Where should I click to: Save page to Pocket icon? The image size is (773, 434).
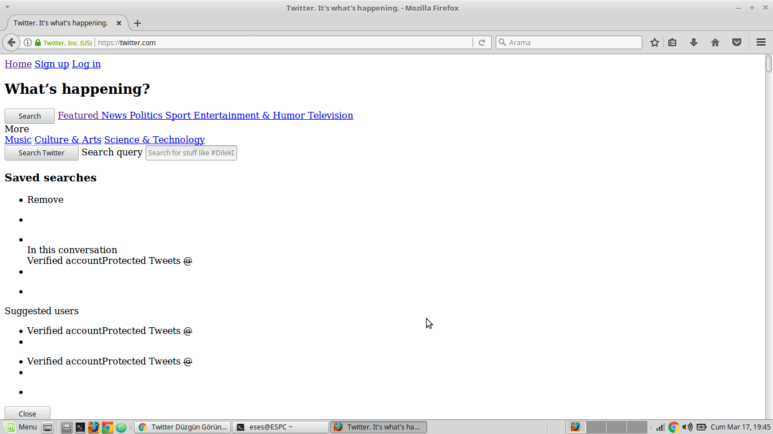[x=737, y=42]
